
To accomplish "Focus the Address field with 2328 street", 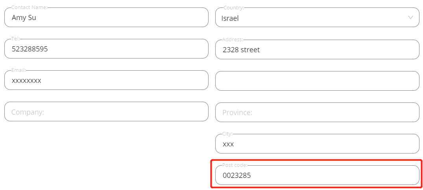I will tap(317, 49).
